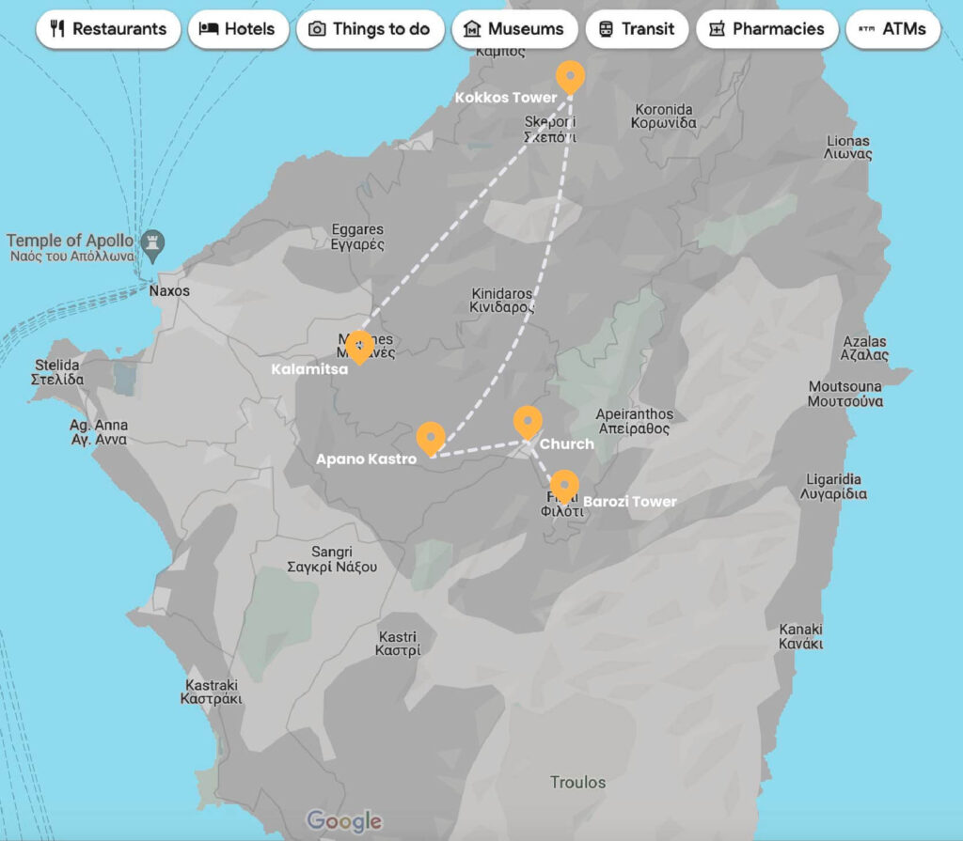
Task: Click the Koronida village label
Action: [664, 116]
